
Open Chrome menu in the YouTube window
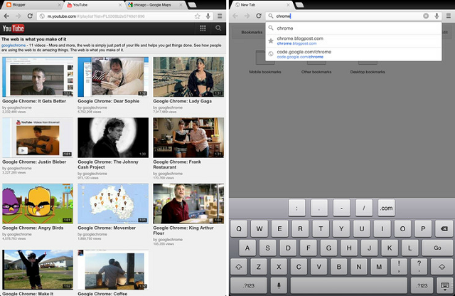[x=220, y=16]
